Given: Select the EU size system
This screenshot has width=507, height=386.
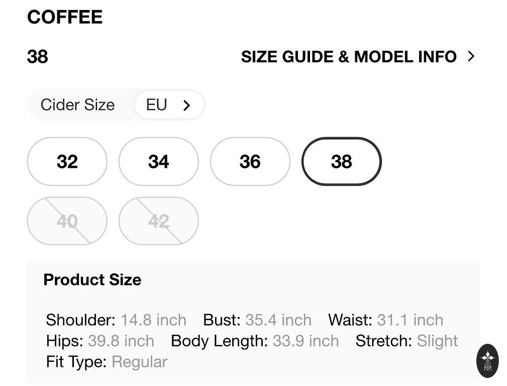Looking at the screenshot, I should (157, 105).
